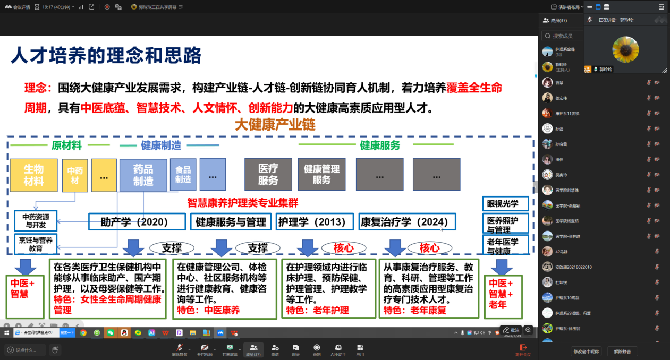Click the red 离开会议 button

pyautogui.click(x=523, y=349)
